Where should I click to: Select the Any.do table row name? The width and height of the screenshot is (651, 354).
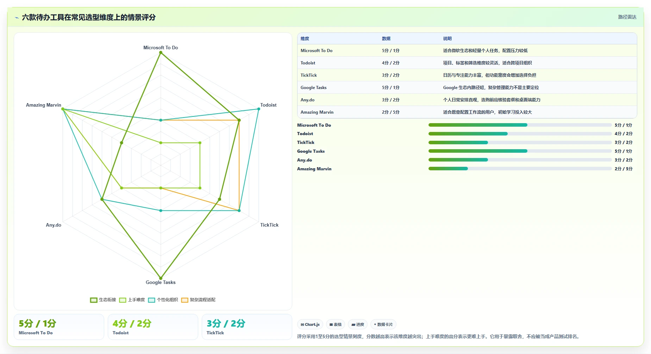pos(307,100)
